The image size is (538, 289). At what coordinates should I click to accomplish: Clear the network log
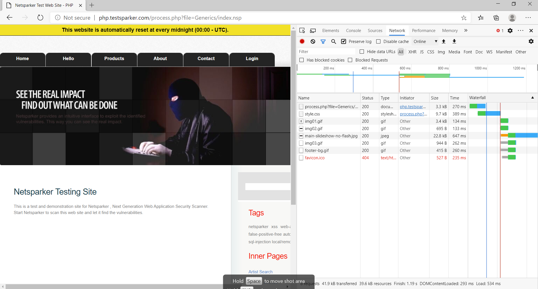[313, 41]
